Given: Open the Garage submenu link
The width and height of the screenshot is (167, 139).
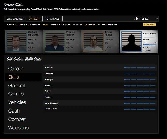Looking at the screenshot, I should tap(66, 25).
